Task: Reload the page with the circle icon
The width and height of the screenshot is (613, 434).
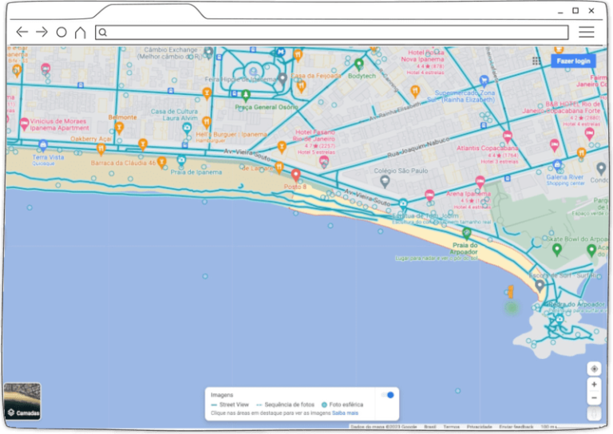Action: (x=61, y=32)
